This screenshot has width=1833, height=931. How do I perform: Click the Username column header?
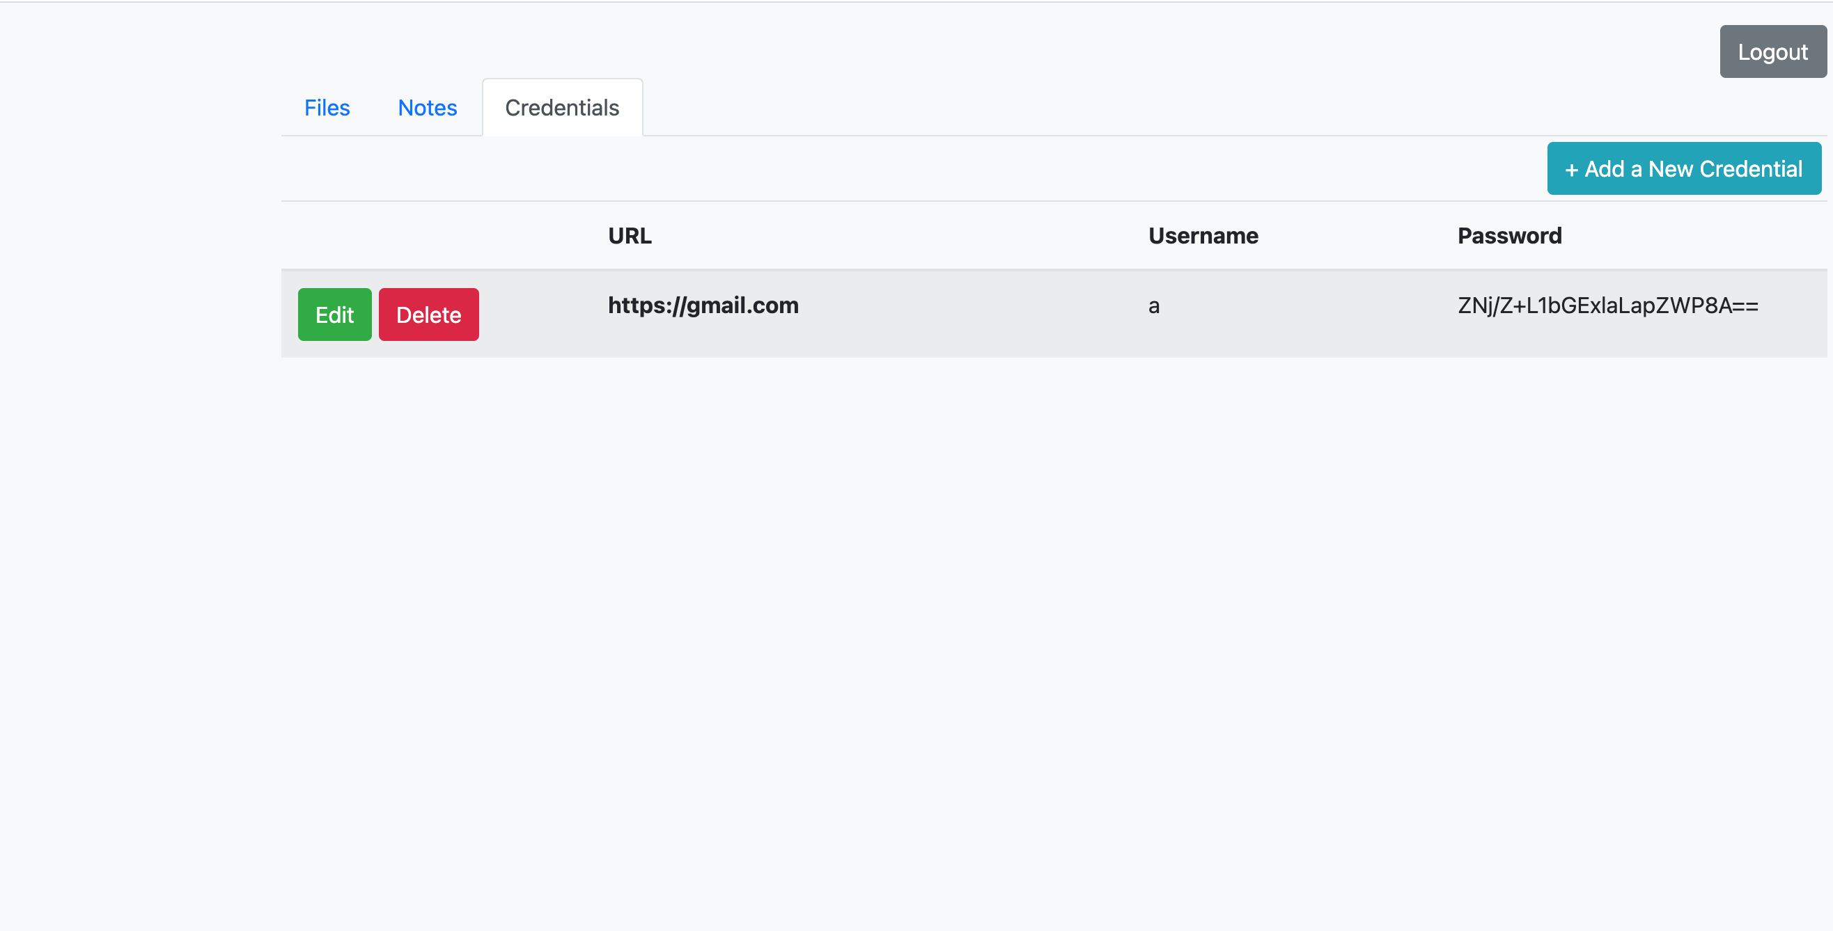(1203, 235)
